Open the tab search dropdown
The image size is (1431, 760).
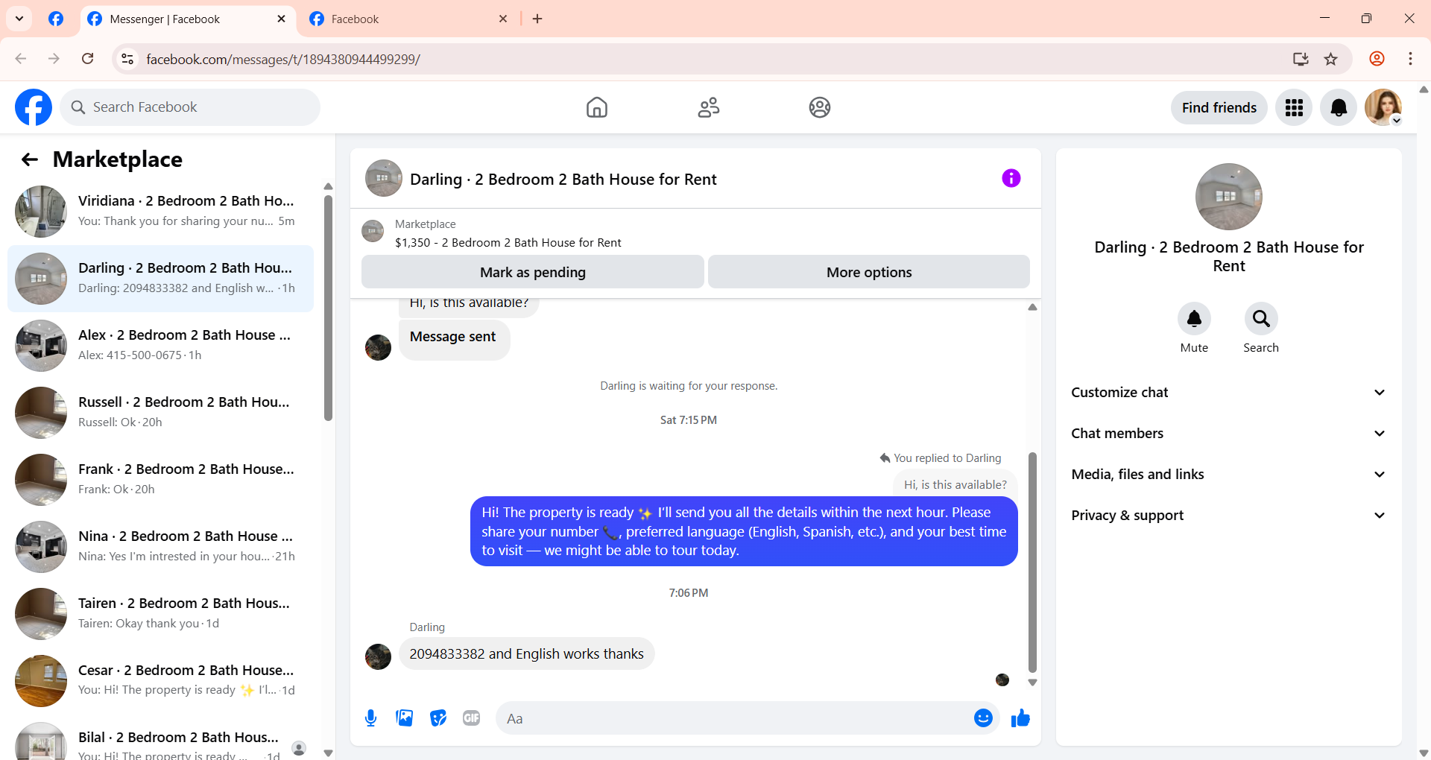19,19
